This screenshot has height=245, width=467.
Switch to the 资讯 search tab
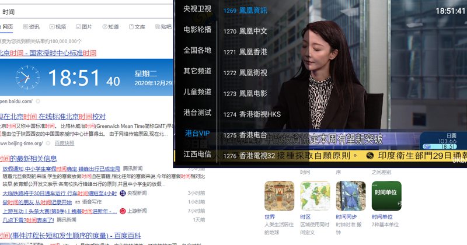click(31, 27)
